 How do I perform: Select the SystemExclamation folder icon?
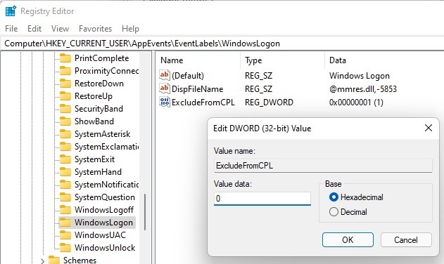[65, 147]
